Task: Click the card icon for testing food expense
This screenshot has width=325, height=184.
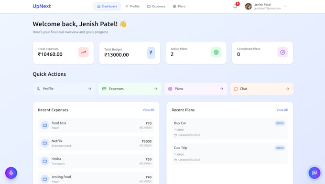Action: click(44, 179)
